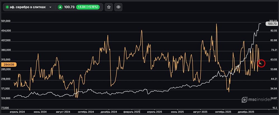Click the 100.73 price in the top bar
This screenshot has width=279, height=115.
(x=69, y=7)
